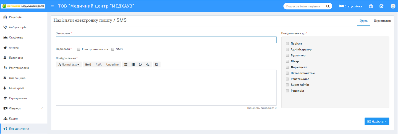Click the MEDHOUSE medical center logo
This screenshot has width=398, height=134.
pyautogui.click(x=23, y=6)
